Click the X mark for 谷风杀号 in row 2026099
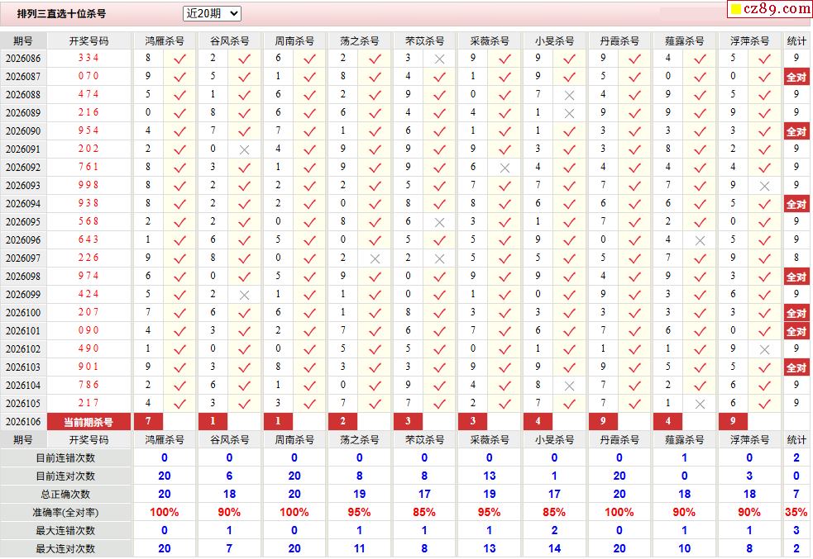 click(244, 295)
